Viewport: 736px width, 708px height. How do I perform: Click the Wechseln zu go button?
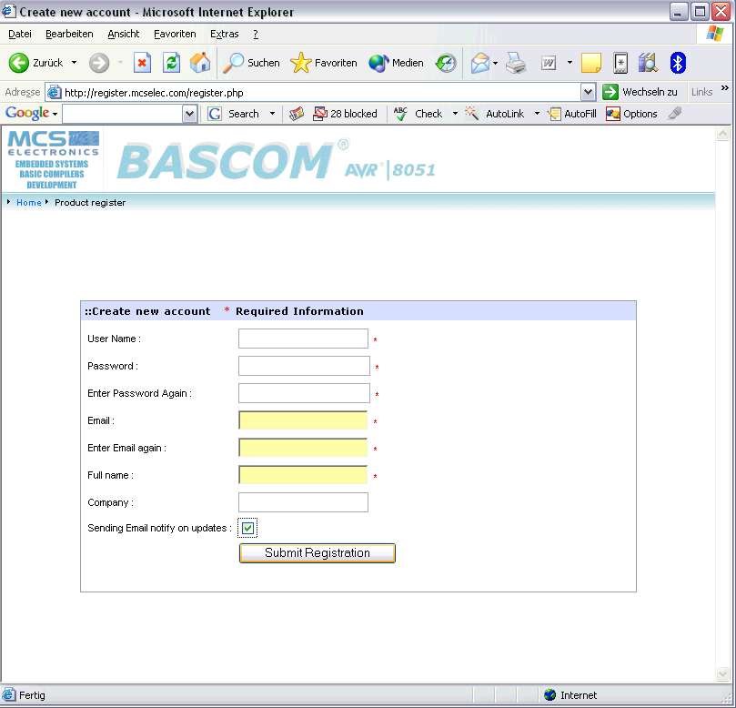click(640, 92)
